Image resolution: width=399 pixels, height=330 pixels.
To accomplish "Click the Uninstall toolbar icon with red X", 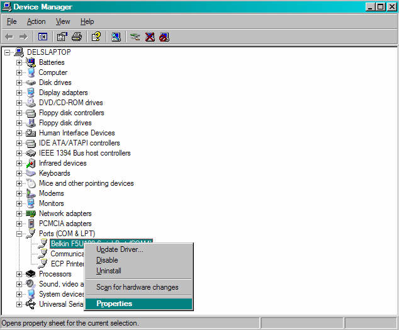I will pos(150,37).
